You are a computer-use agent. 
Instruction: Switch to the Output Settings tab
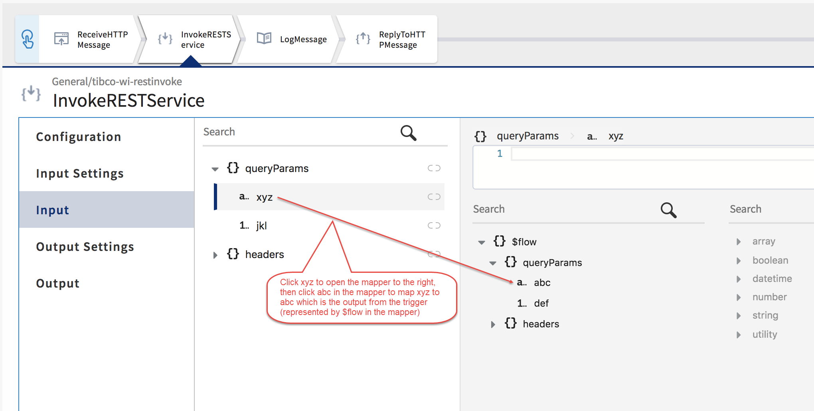point(85,247)
